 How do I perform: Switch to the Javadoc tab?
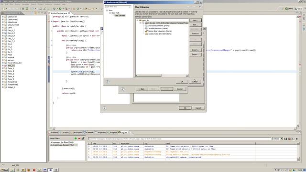tap(65, 133)
